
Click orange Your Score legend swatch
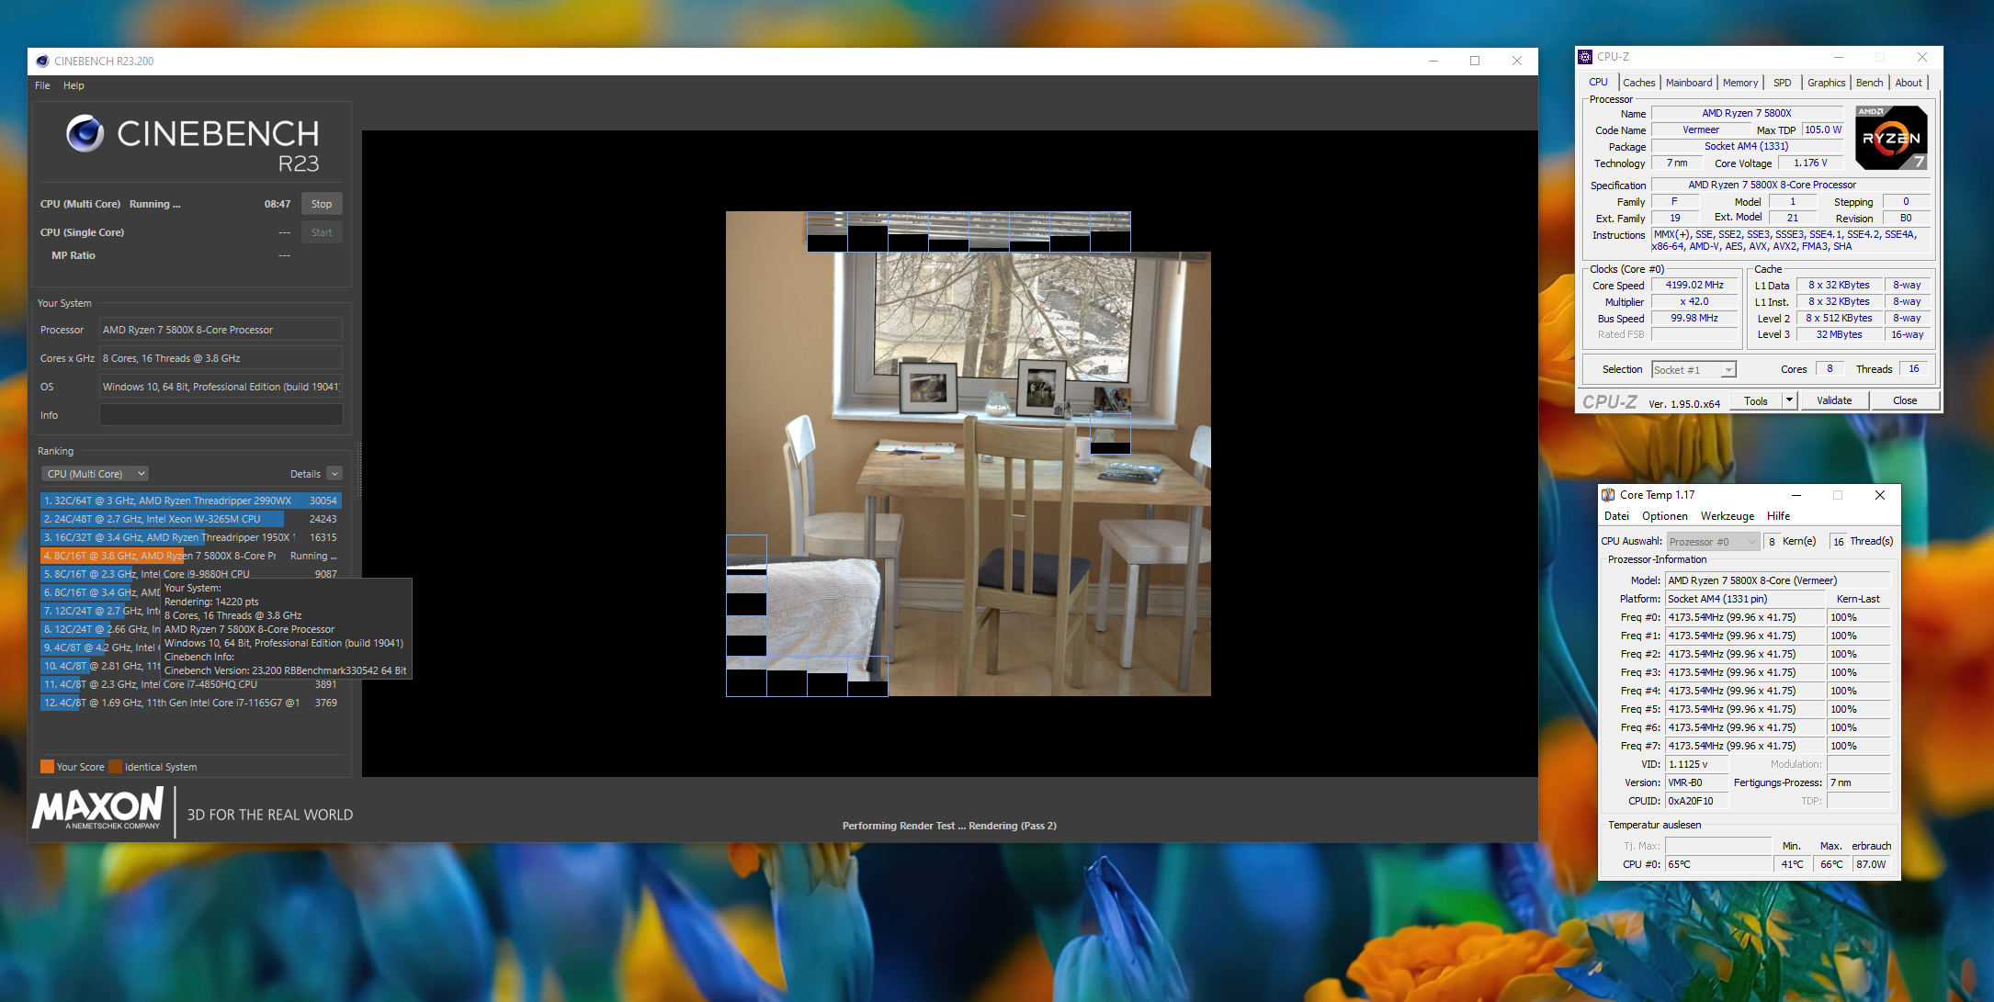pyautogui.click(x=48, y=767)
